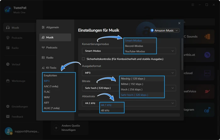Viewport: 220px width, 140px height.
Task: Click the envelope icon beside Feedback
Action: point(8,116)
